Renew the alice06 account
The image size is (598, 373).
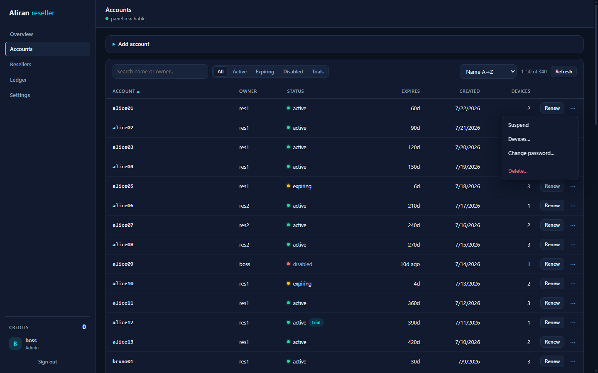click(552, 206)
